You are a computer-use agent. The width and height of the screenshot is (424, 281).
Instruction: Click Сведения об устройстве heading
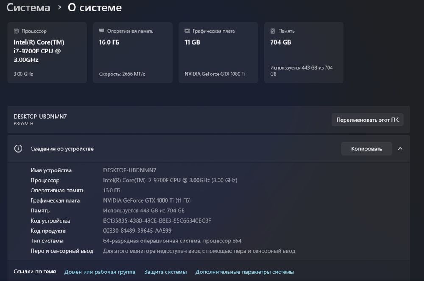[x=62, y=149]
